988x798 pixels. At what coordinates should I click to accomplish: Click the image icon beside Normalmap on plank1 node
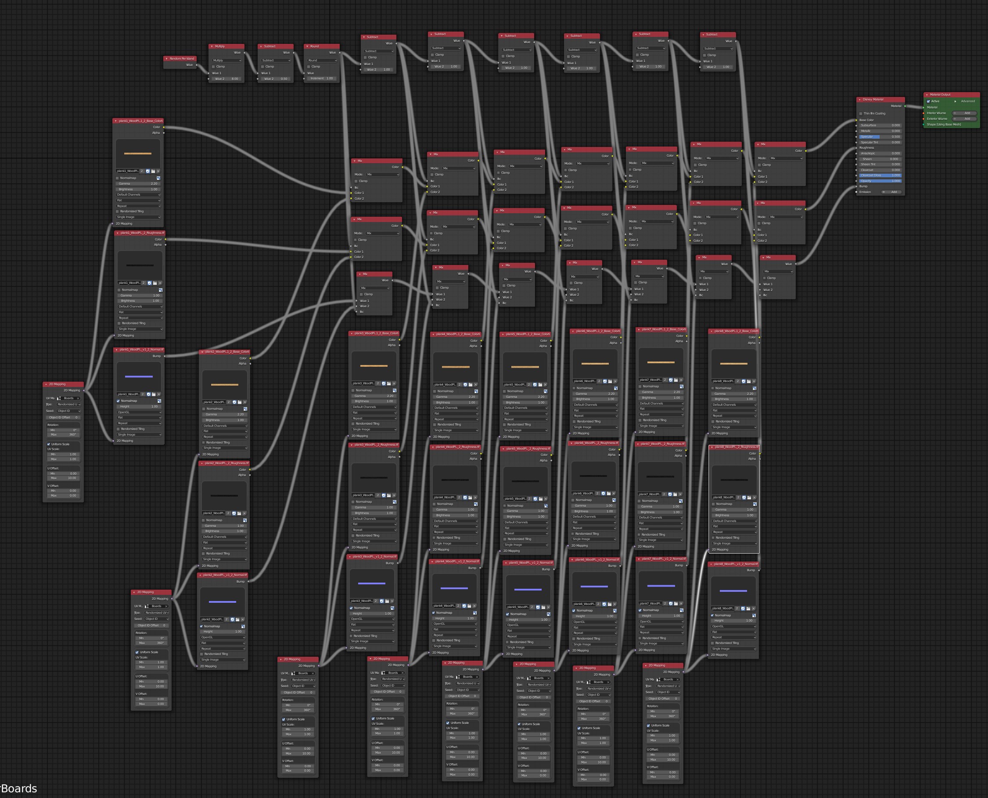pyautogui.click(x=159, y=179)
